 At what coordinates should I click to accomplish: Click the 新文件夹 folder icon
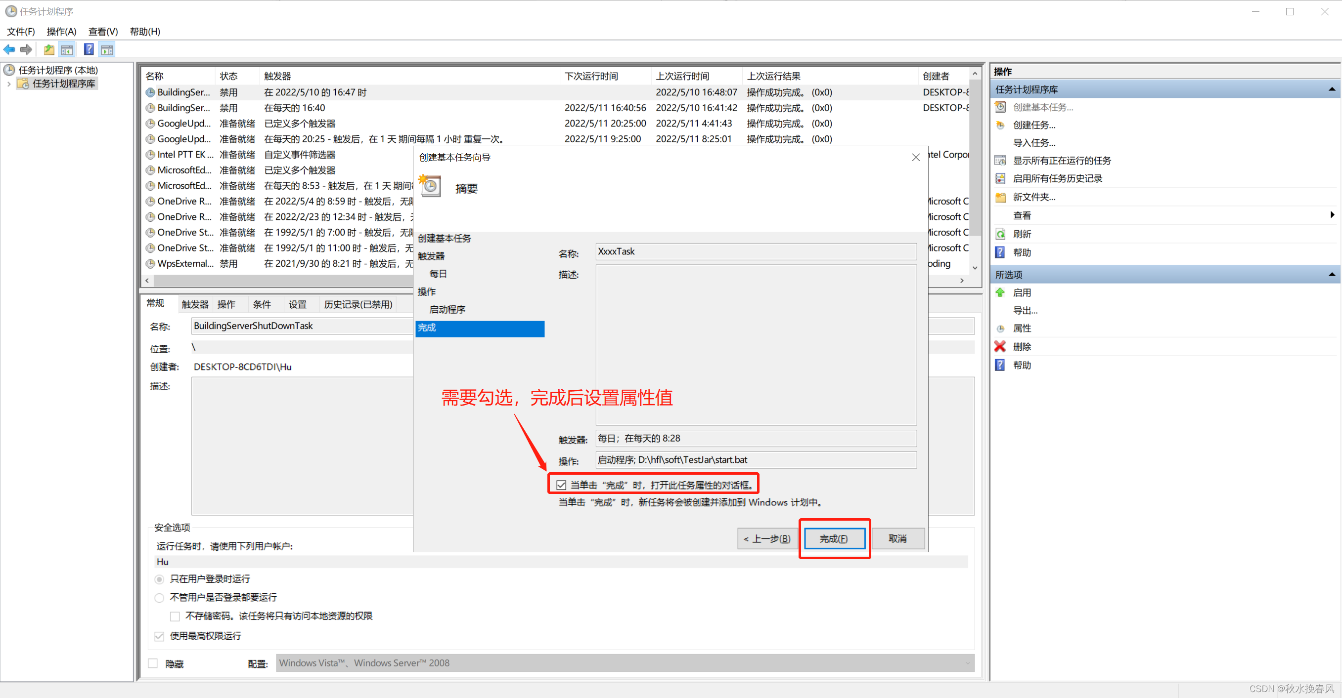point(1000,197)
